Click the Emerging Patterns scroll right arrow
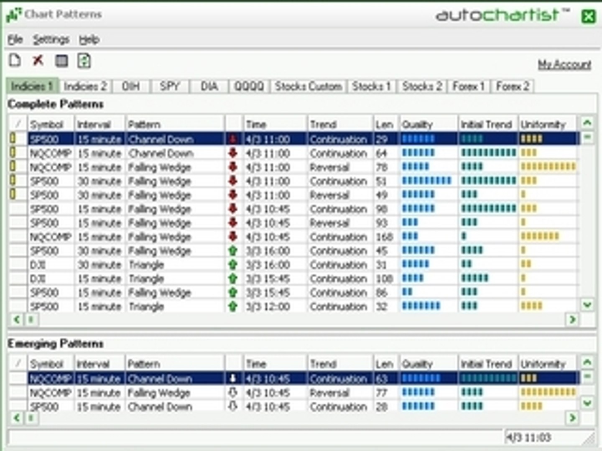The width and height of the screenshot is (602, 451). tap(572, 418)
